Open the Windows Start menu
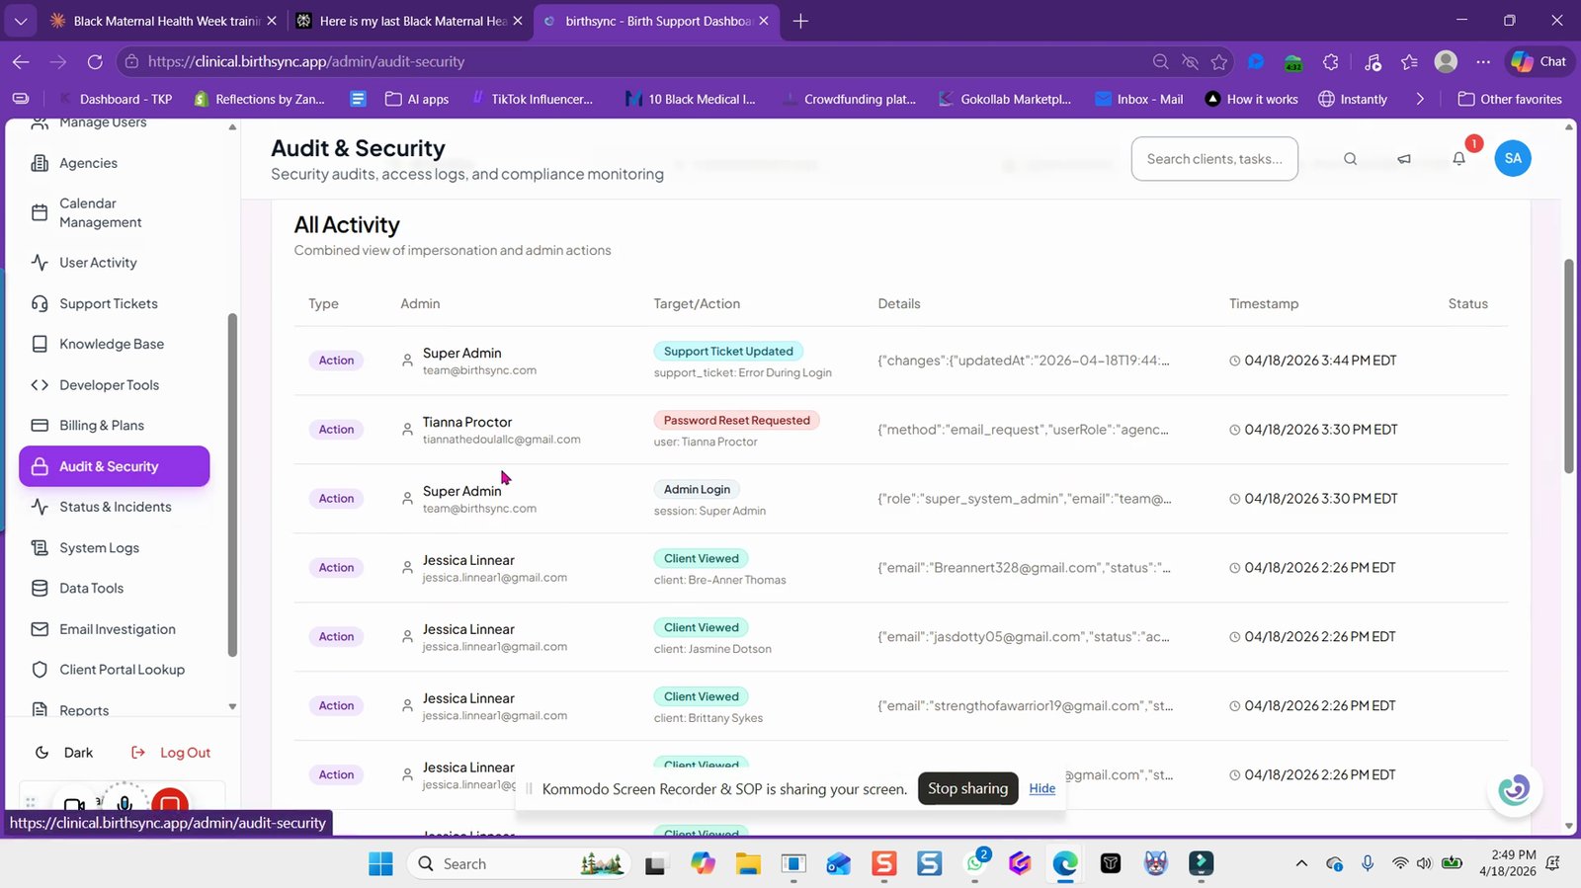The width and height of the screenshot is (1581, 888). [380, 864]
